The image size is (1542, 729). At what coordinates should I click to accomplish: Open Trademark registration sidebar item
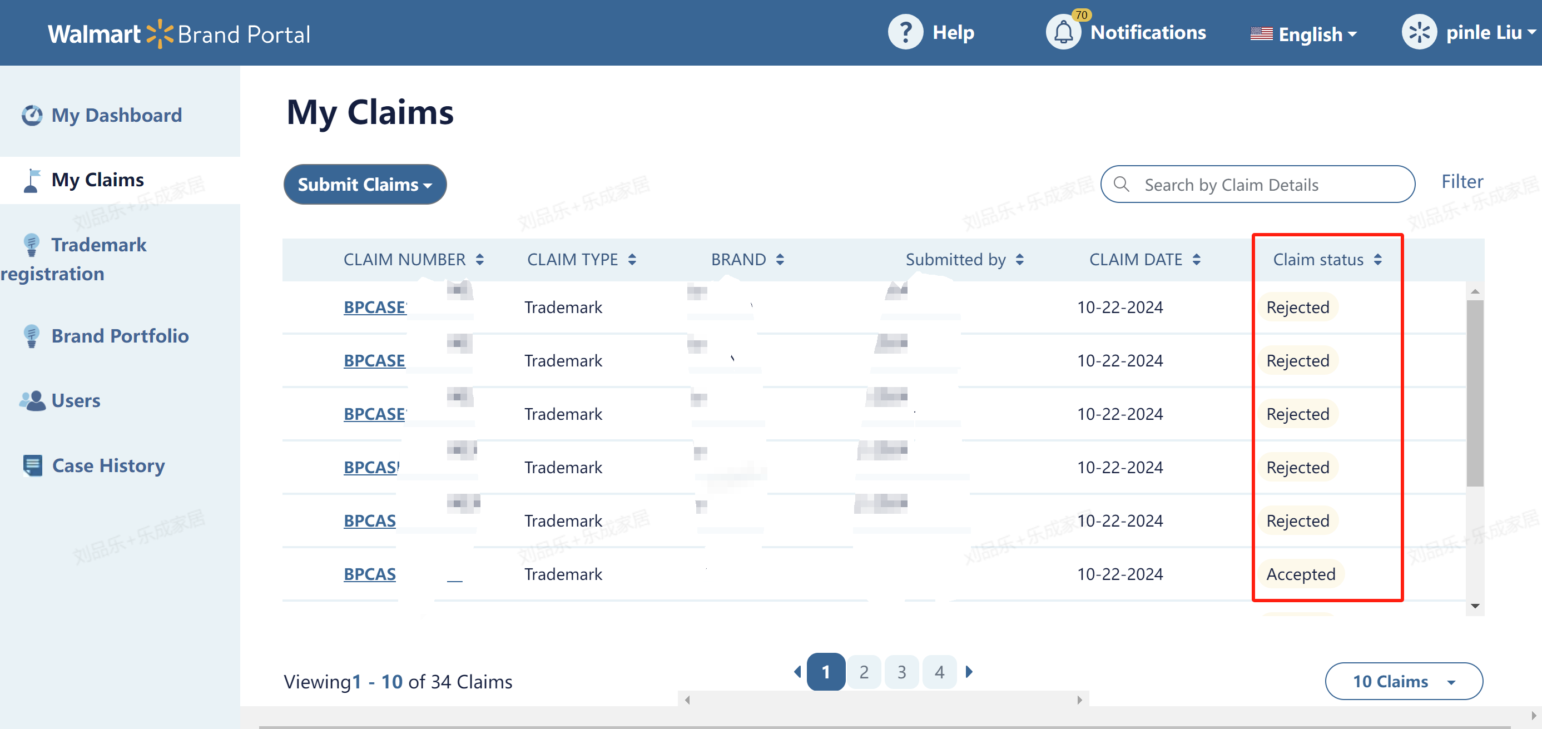click(73, 259)
